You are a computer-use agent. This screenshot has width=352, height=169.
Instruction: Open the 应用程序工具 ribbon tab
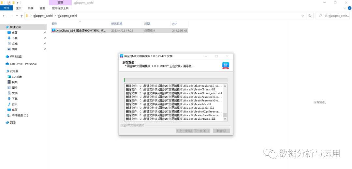[x=60, y=8]
